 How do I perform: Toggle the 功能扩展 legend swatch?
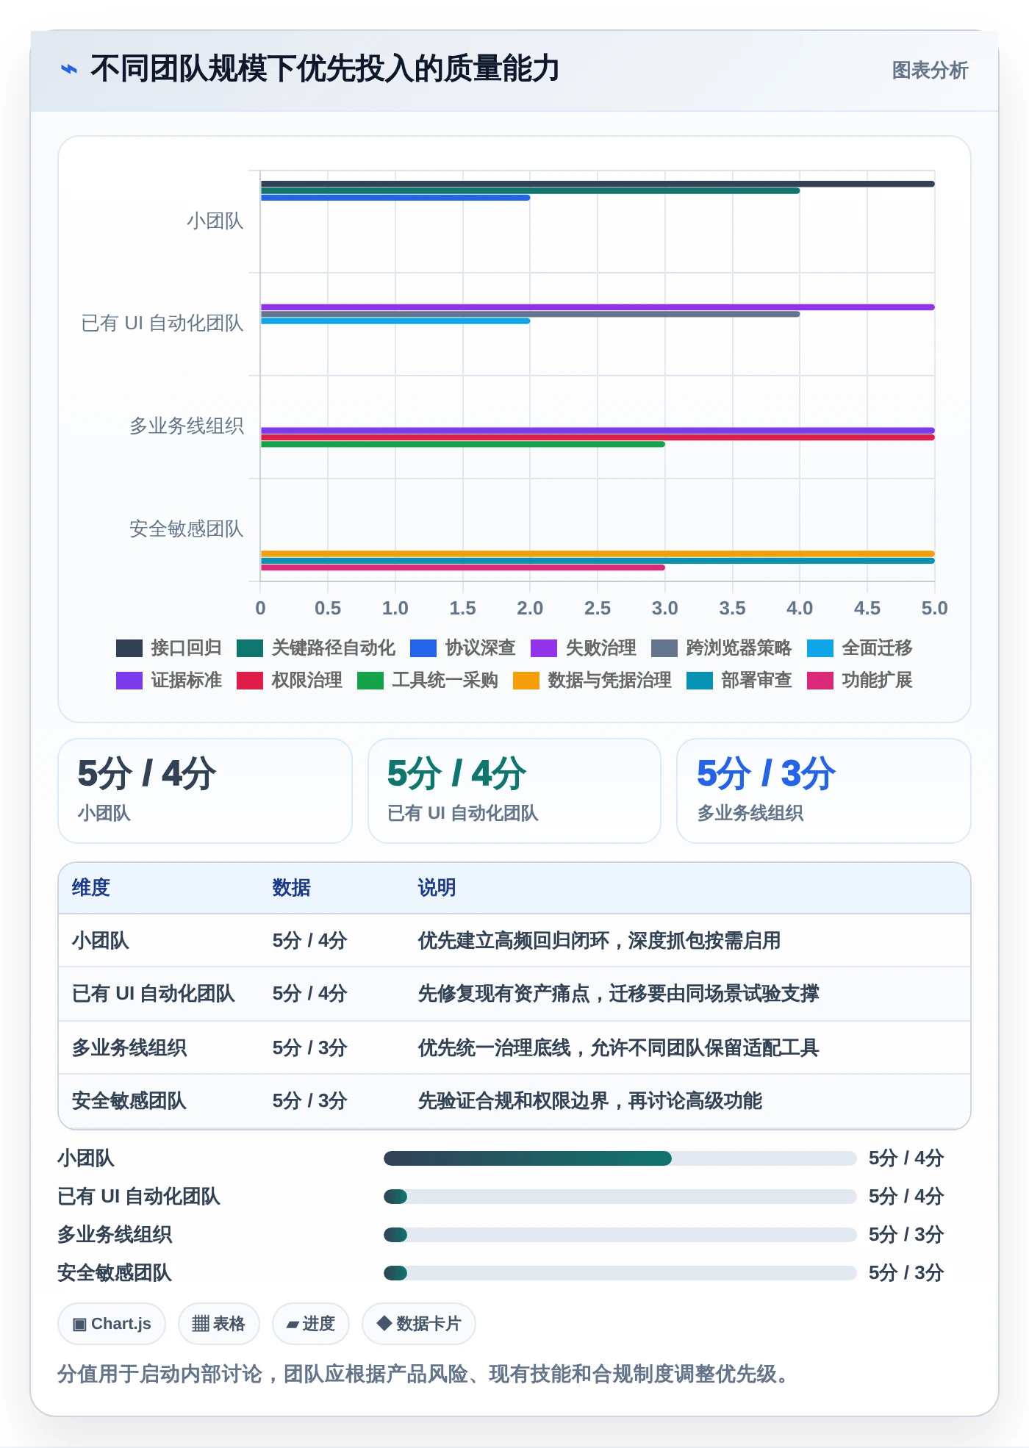(x=820, y=680)
